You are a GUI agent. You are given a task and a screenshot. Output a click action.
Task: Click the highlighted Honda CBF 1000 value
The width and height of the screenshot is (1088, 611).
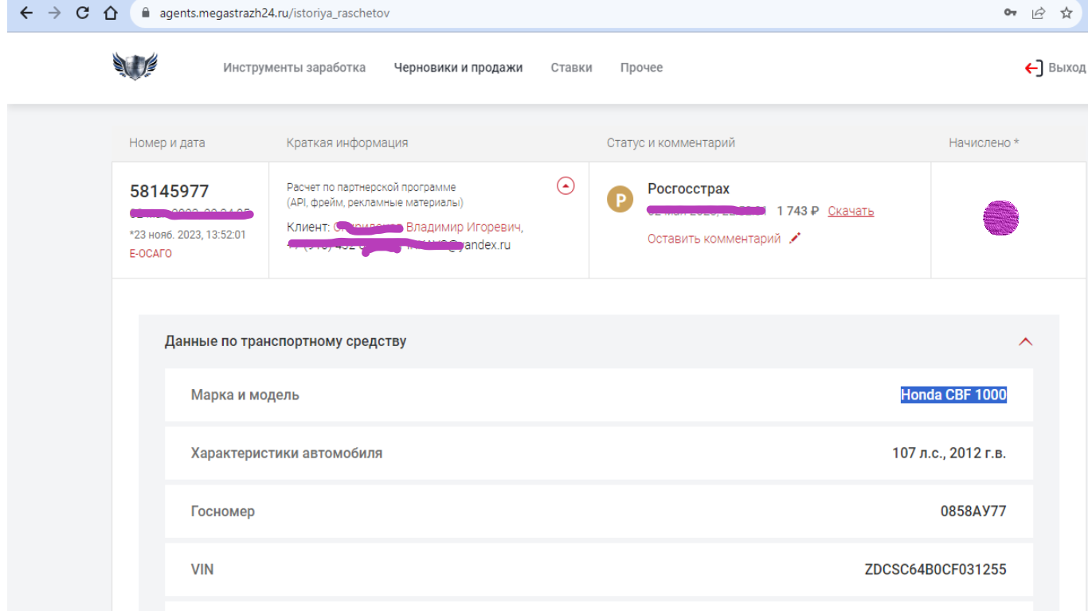tap(953, 395)
